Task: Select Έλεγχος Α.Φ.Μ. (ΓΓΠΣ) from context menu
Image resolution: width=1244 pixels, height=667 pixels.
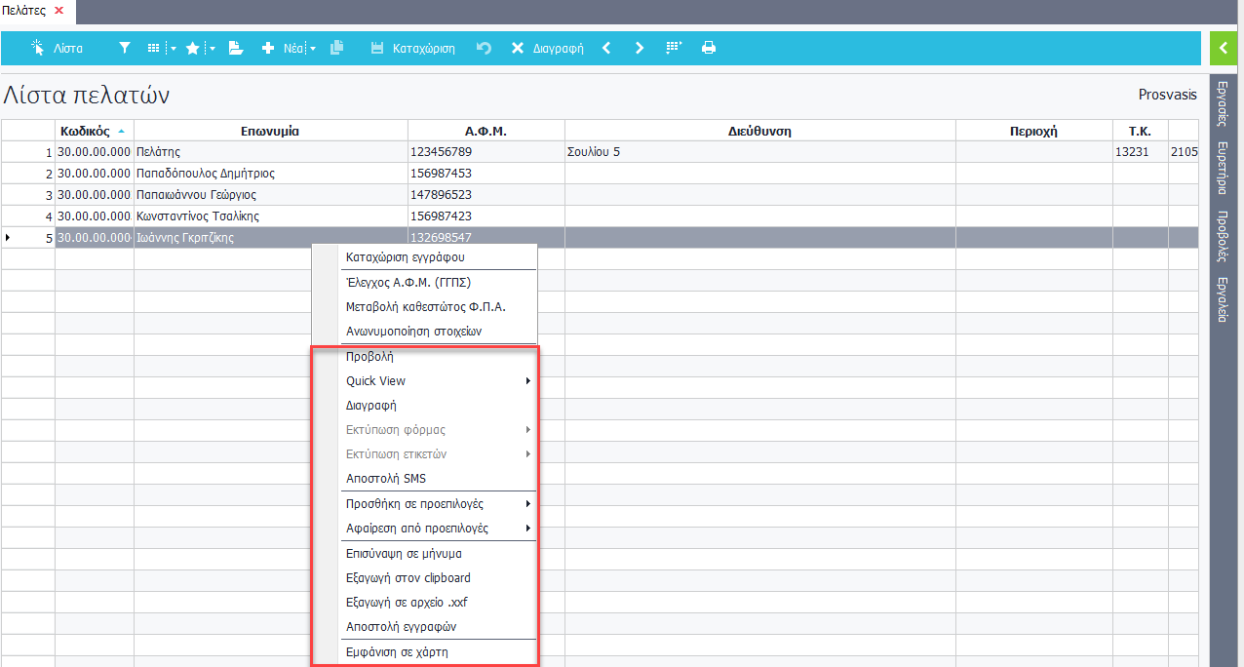Action: [408, 282]
